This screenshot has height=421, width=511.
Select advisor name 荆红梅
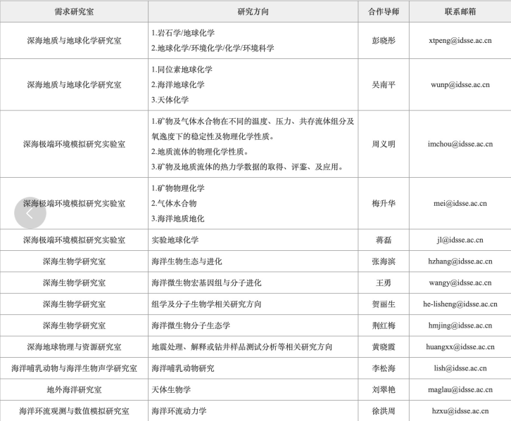click(x=384, y=325)
